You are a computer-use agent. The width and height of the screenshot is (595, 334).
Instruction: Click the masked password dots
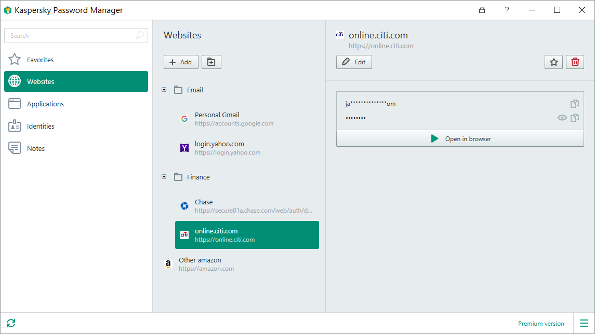[355, 118]
